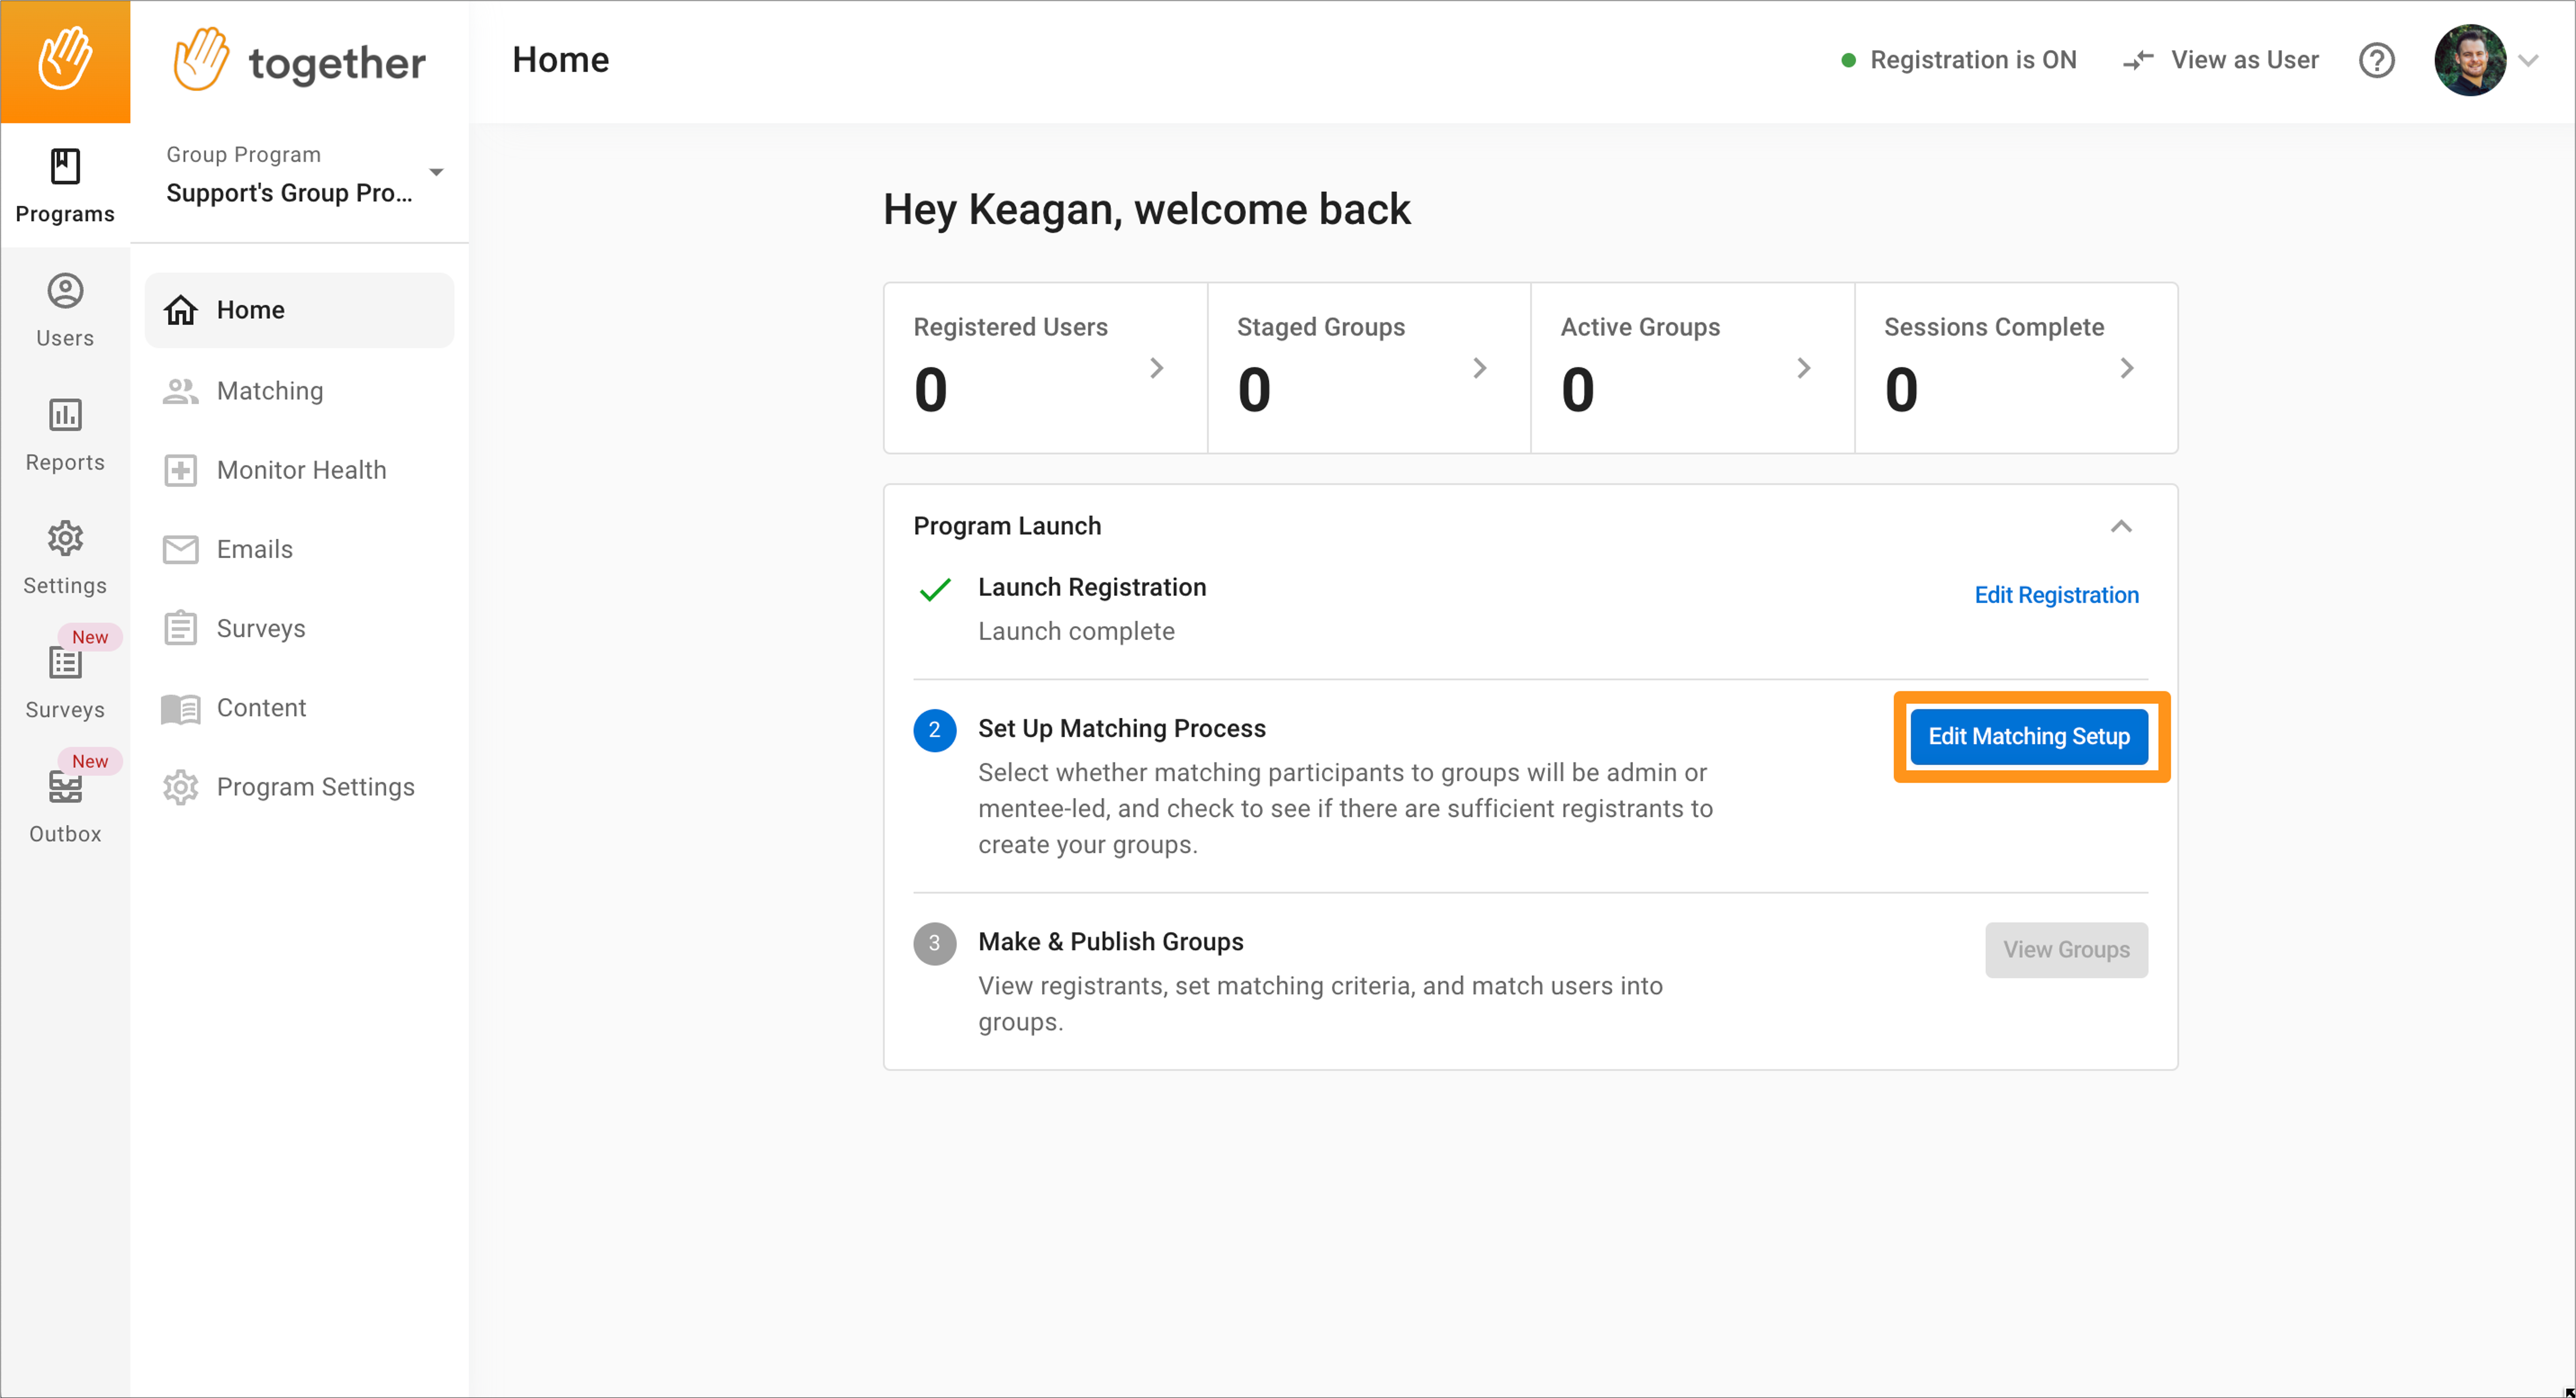Open the Staged Groups stat card

(1369, 368)
